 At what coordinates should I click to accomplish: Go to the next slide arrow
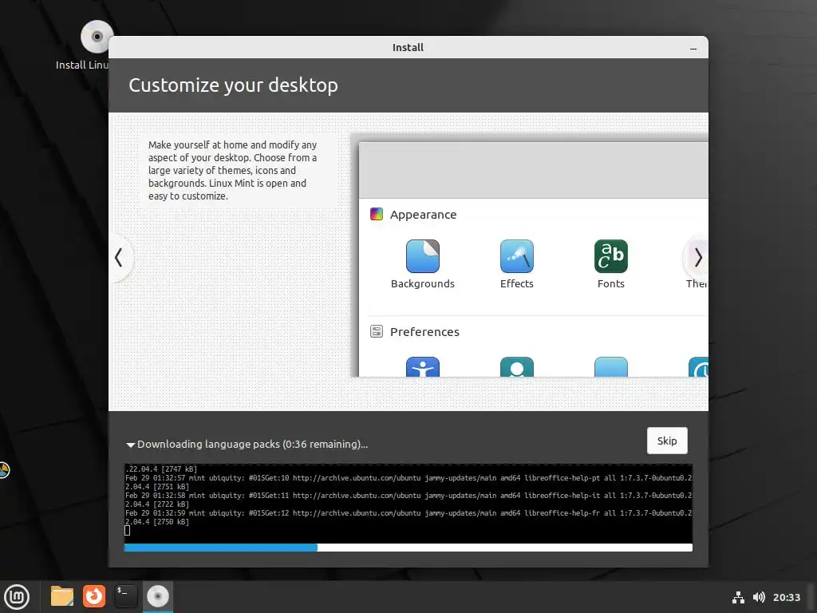pyautogui.click(x=697, y=258)
